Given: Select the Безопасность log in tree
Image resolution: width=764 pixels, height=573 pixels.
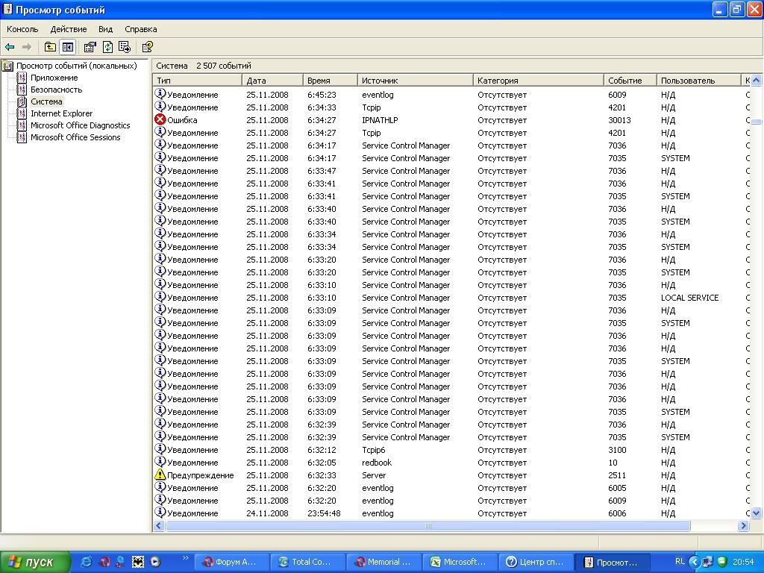Looking at the screenshot, I should click(56, 90).
